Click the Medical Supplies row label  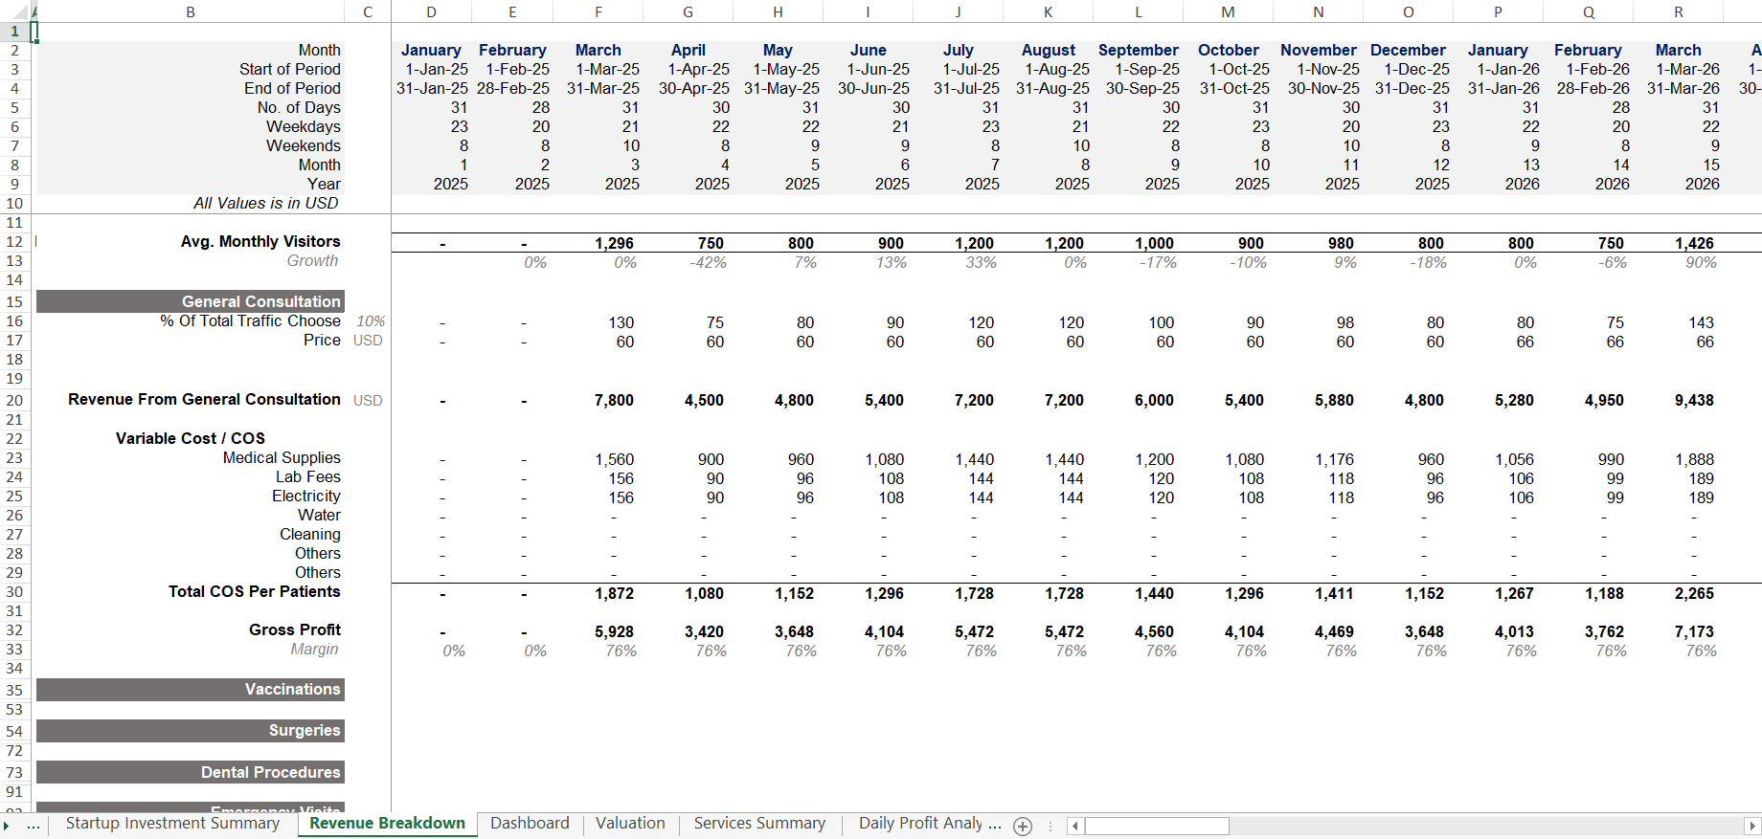click(x=282, y=458)
